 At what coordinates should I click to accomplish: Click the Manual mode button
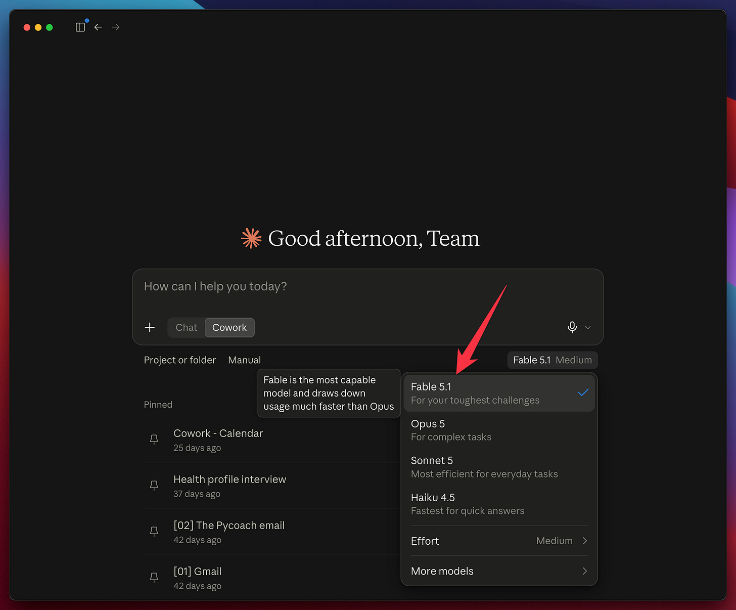point(245,360)
